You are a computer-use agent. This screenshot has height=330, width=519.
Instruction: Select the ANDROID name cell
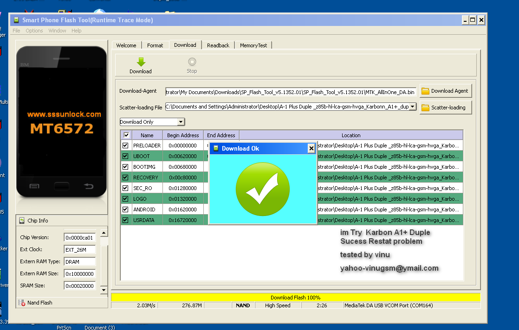coord(147,209)
